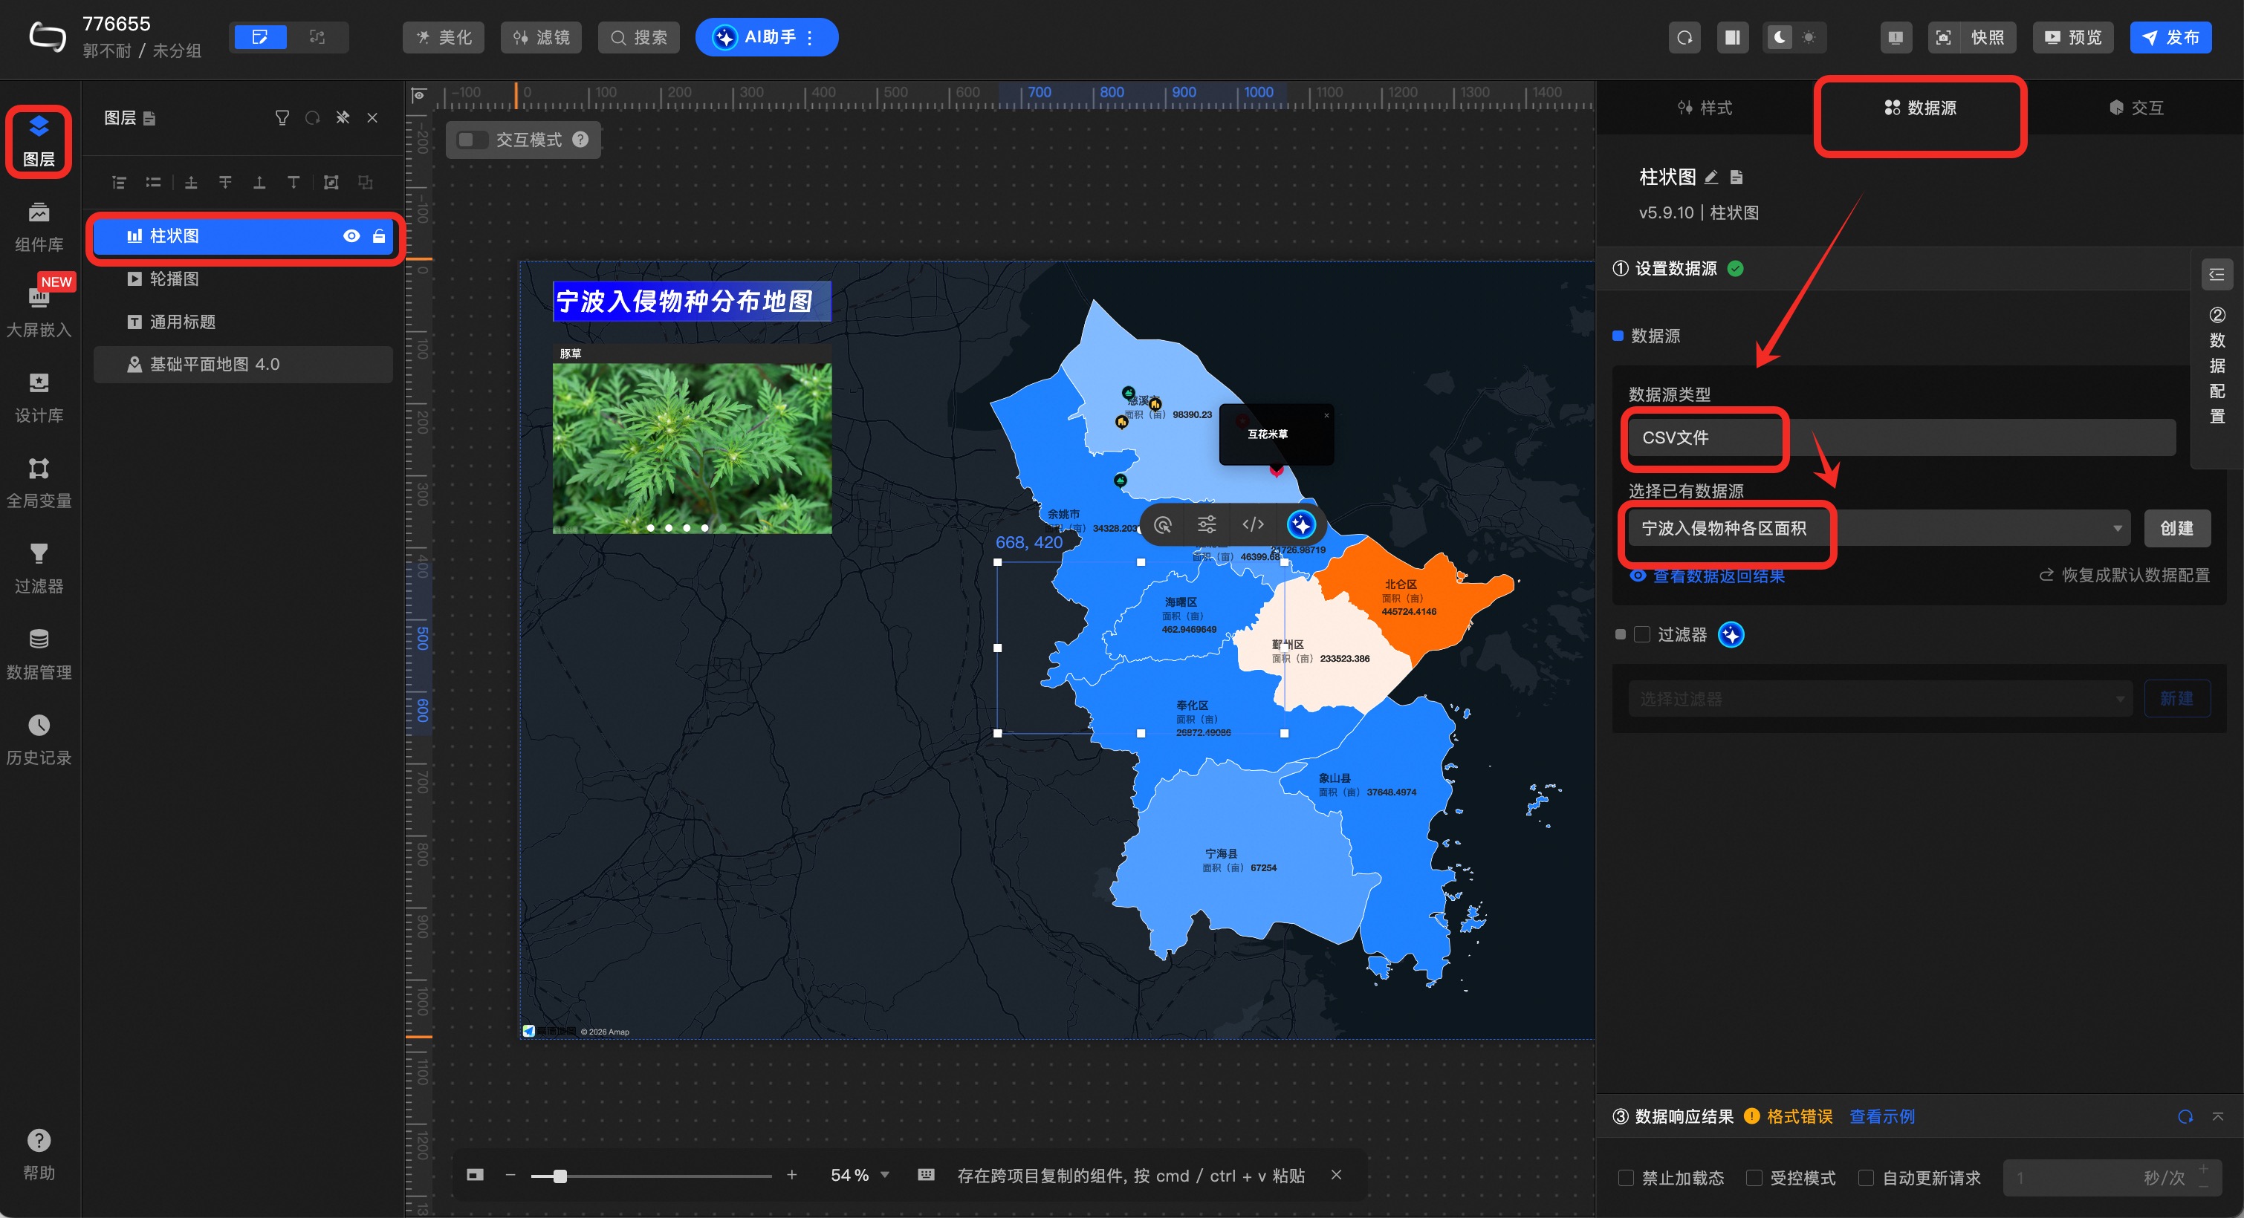Click the AI助手 assistant button
2244x1218 pixels.
[x=766, y=37]
